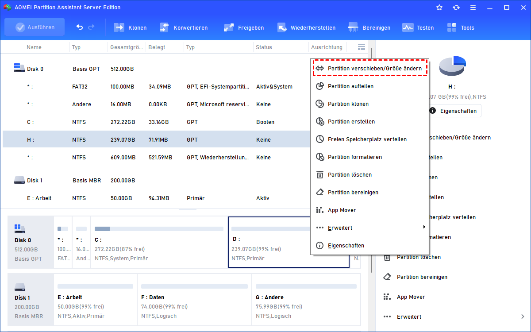The width and height of the screenshot is (531, 332).
Task: Open the Testen toolbar menu
Action: point(418,27)
